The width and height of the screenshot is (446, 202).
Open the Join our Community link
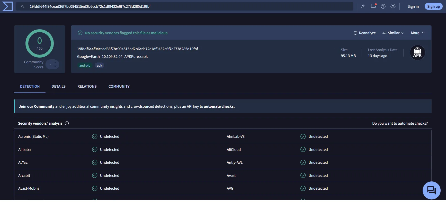(37, 106)
